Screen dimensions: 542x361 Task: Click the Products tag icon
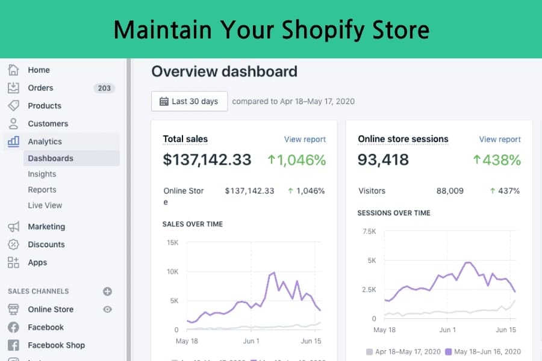[13, 106]
